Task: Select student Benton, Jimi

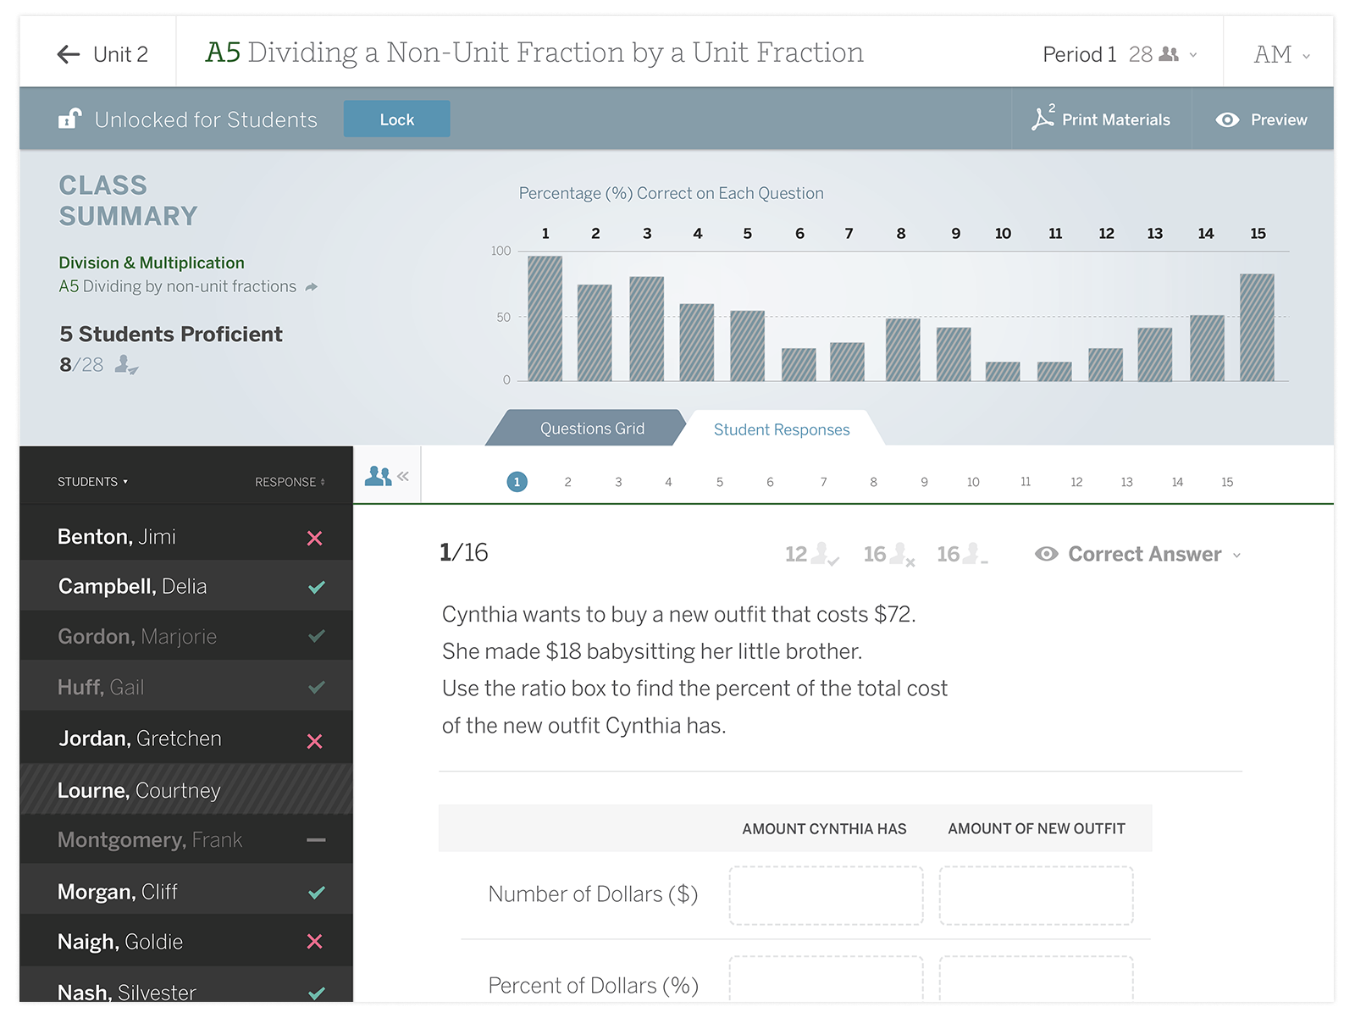Action: pos(186,536)
